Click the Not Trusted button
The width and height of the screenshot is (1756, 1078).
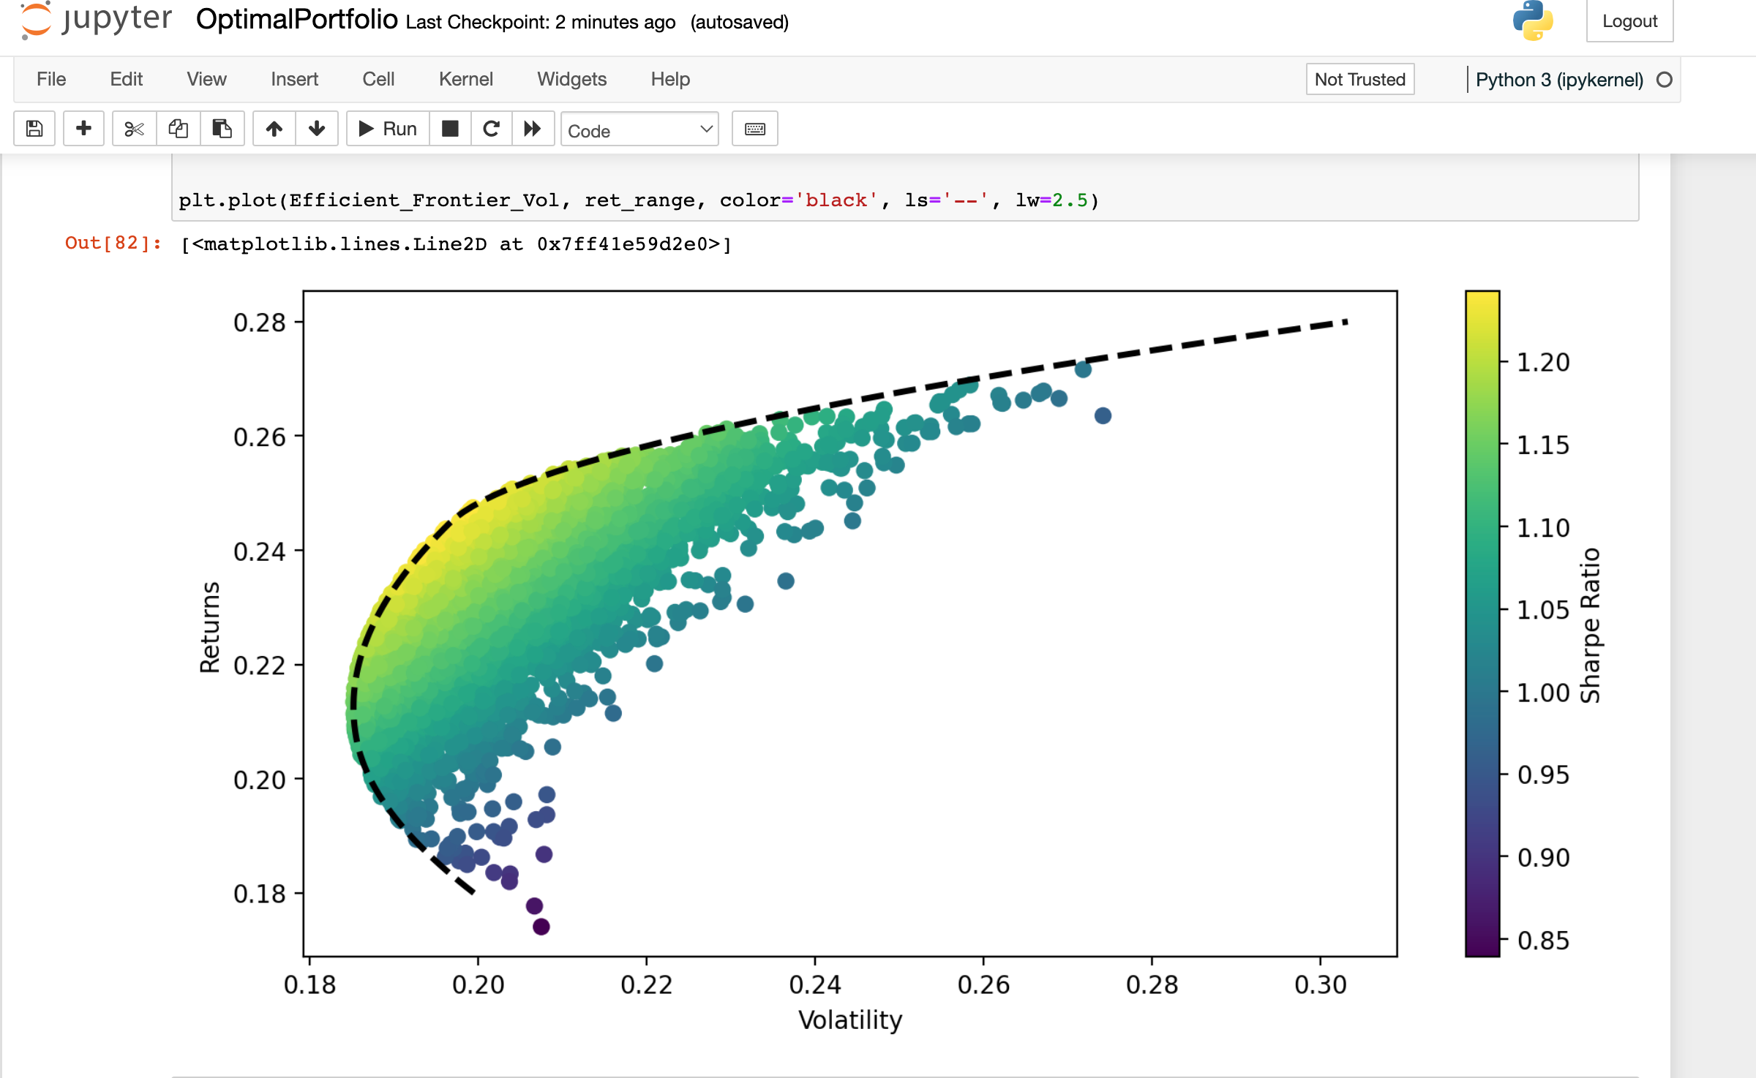[1359, 79]
